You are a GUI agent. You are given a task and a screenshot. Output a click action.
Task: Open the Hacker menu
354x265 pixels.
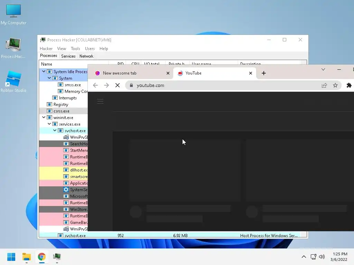tap(46, 48)
